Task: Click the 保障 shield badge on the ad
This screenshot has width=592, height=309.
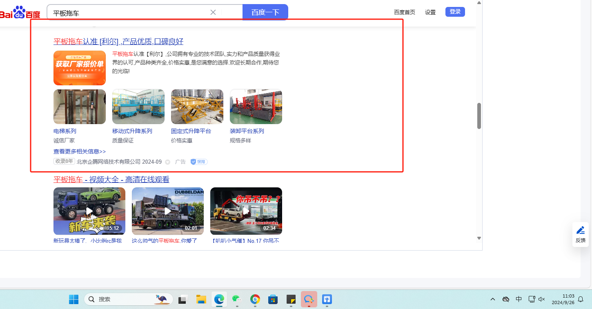Action: (199, 162)
